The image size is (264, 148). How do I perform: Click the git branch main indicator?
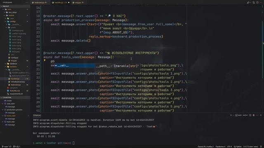tap(5, 147)
